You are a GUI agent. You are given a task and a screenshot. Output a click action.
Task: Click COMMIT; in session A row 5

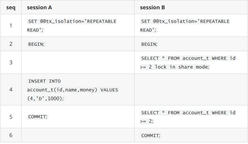tap(38, 117)
